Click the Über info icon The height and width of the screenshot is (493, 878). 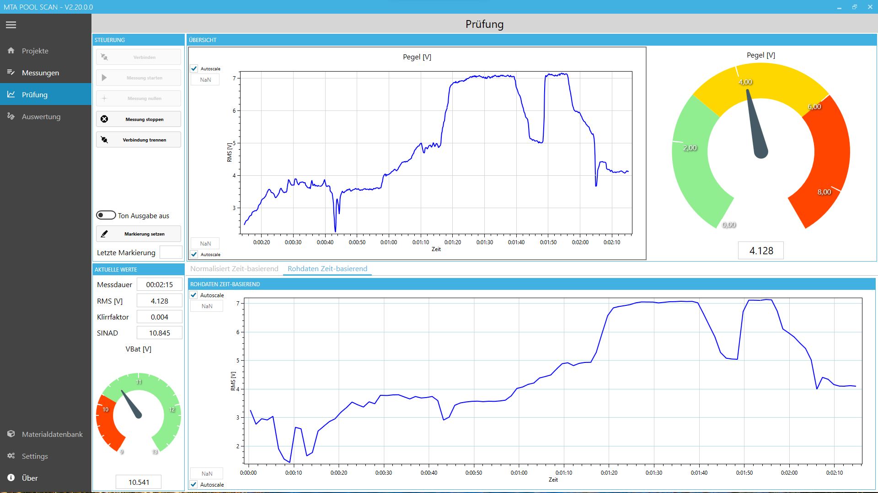point(11,478)
